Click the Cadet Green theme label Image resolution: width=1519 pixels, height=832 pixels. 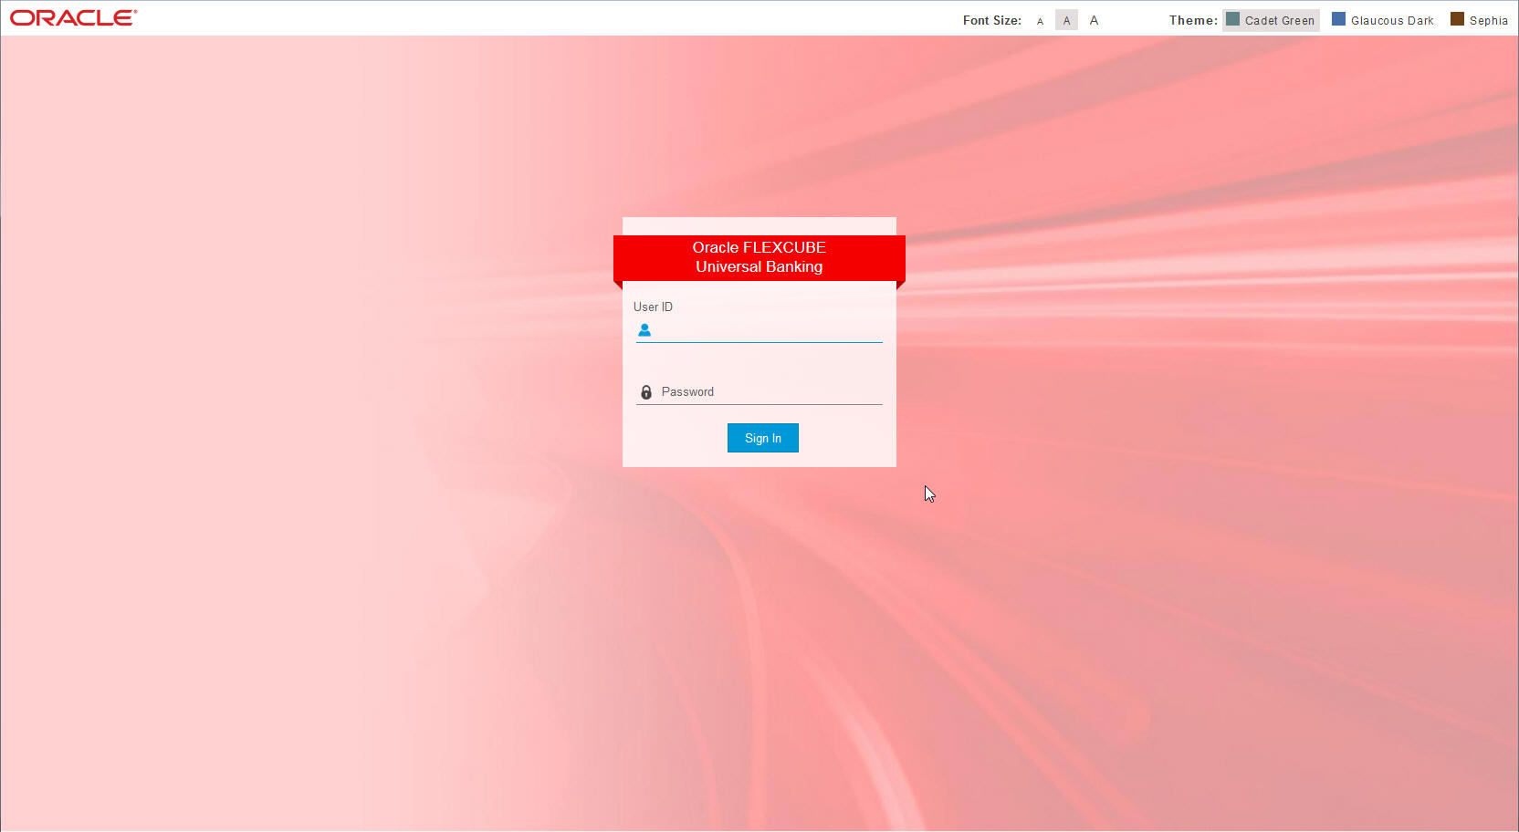coord(1280,20)
